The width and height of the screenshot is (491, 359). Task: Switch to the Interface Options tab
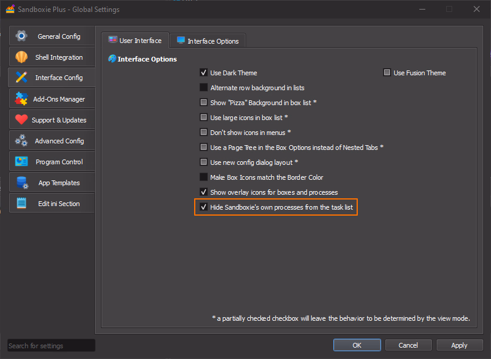tap(207, 41)
